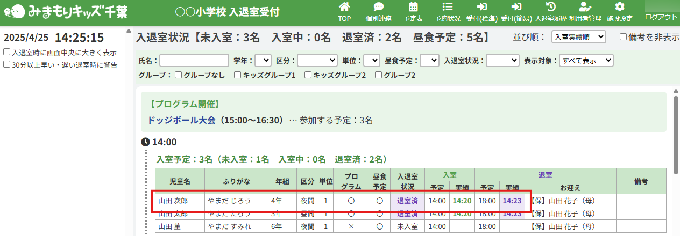The width and height of the screenshot is (680, 236).
Task: Enable 入退室時に画面中央に大きく表示 checkbox
Action: (x=7, y=53)
